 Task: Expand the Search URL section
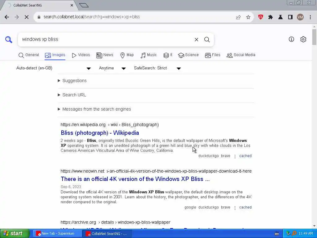[x=72, y=95]
